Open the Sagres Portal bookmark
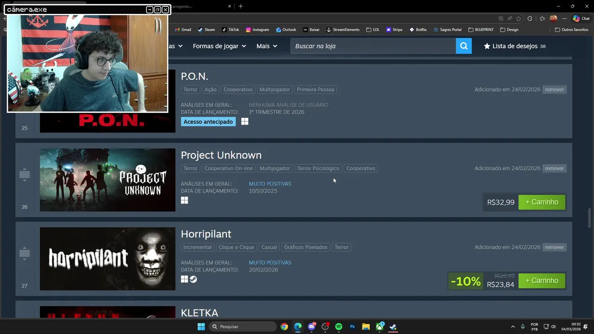This screenshot has height=334, width=594. (447, 30)
